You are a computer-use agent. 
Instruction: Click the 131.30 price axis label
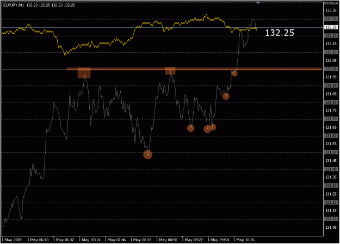[x=331, y=186]
